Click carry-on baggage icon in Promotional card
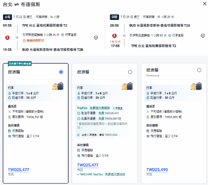208x185 pixels. pyautogui.click(x=148, y=93)
